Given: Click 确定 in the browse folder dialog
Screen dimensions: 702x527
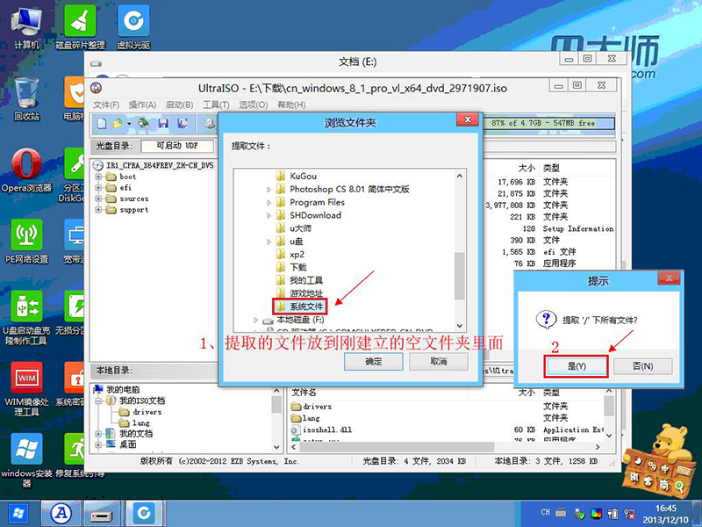Looking at the screenshot, I should 374,362.
